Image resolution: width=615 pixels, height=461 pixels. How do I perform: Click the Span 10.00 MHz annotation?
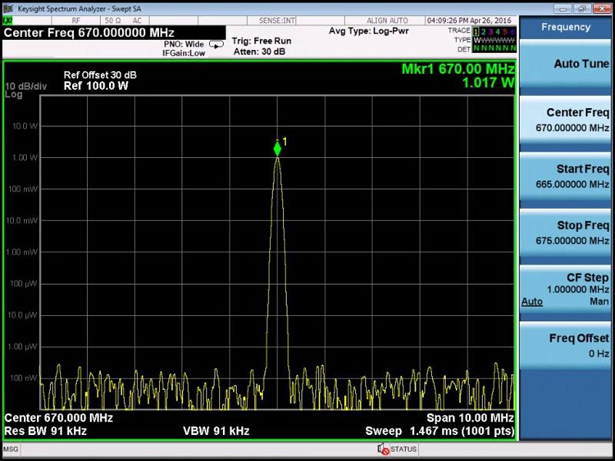click(470, 418)
